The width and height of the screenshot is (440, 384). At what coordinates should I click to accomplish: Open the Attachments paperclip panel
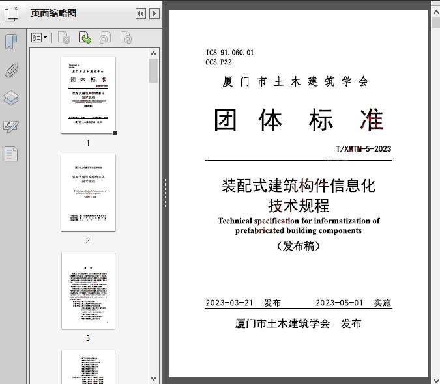pos(11,70)
